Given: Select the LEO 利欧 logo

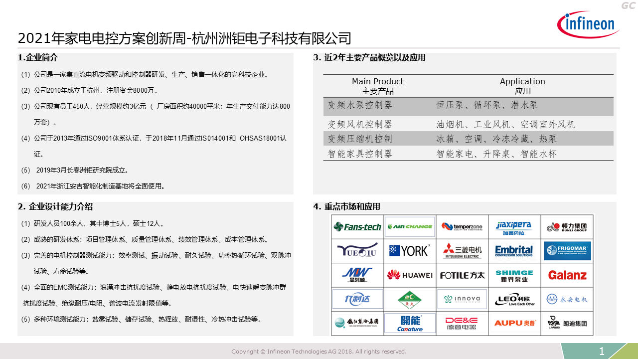Looking at the screenshot, I should [x=514, y=299].
